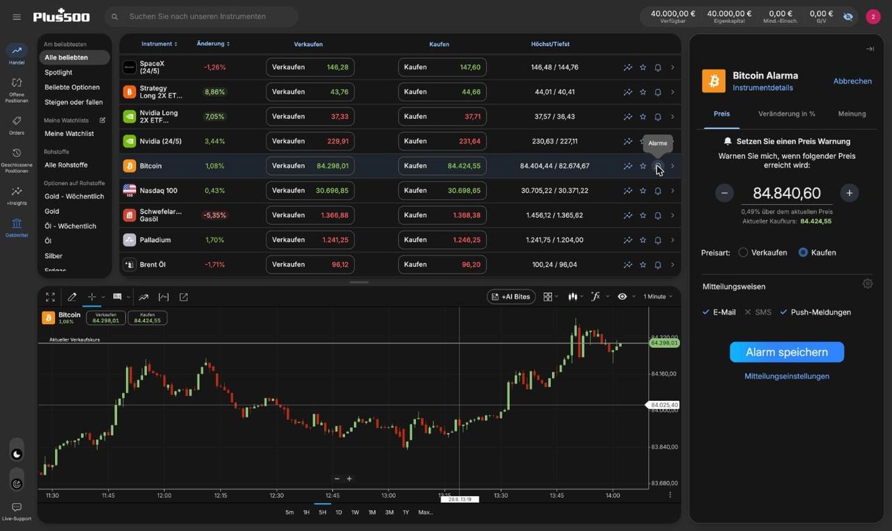Toggle E-Mail notification option

tap(719, 312)
